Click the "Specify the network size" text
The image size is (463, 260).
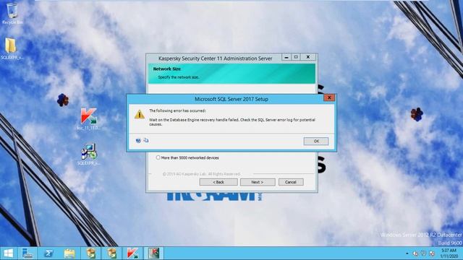coord(179,77)
